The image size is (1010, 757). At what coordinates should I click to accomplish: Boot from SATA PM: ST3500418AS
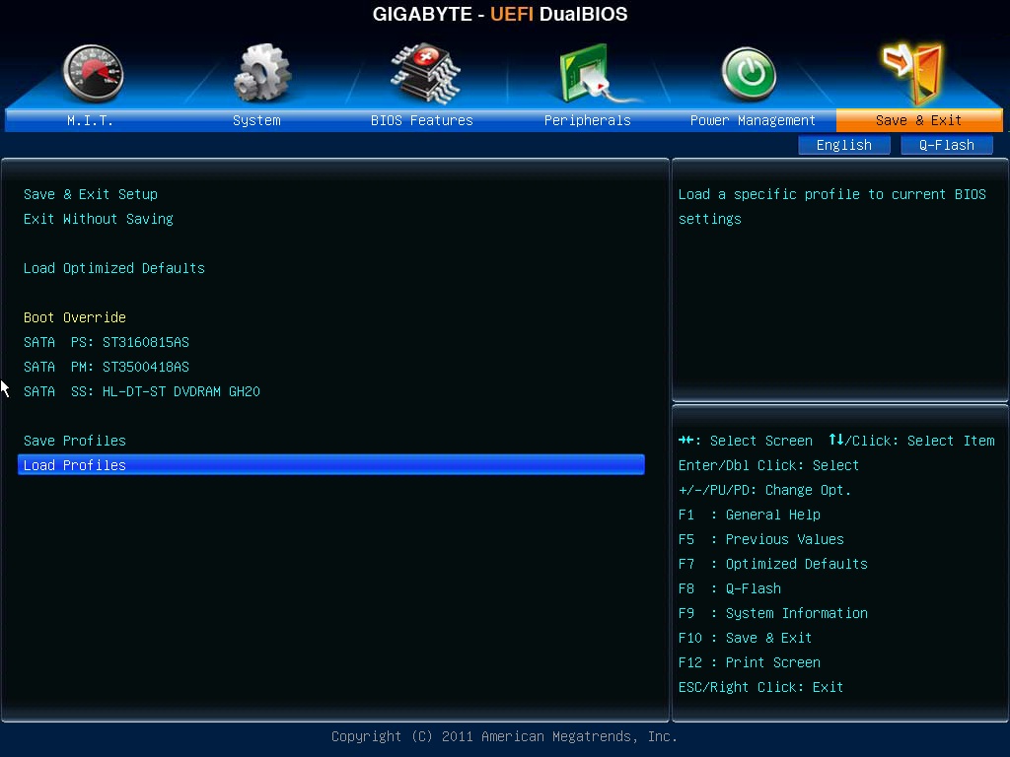coord(107,367)
